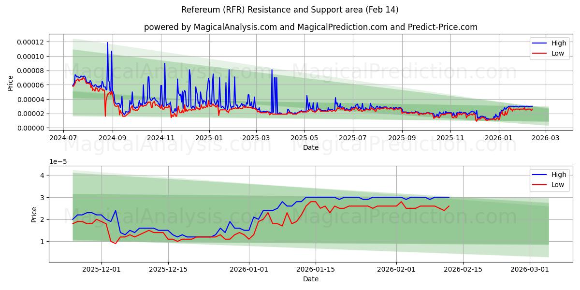Click the bottom chart y-axis tick '4'

pos(43,175)
